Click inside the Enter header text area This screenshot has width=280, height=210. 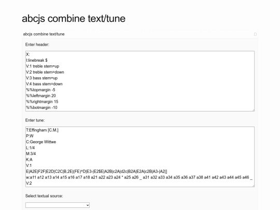[x=140, y=81]
